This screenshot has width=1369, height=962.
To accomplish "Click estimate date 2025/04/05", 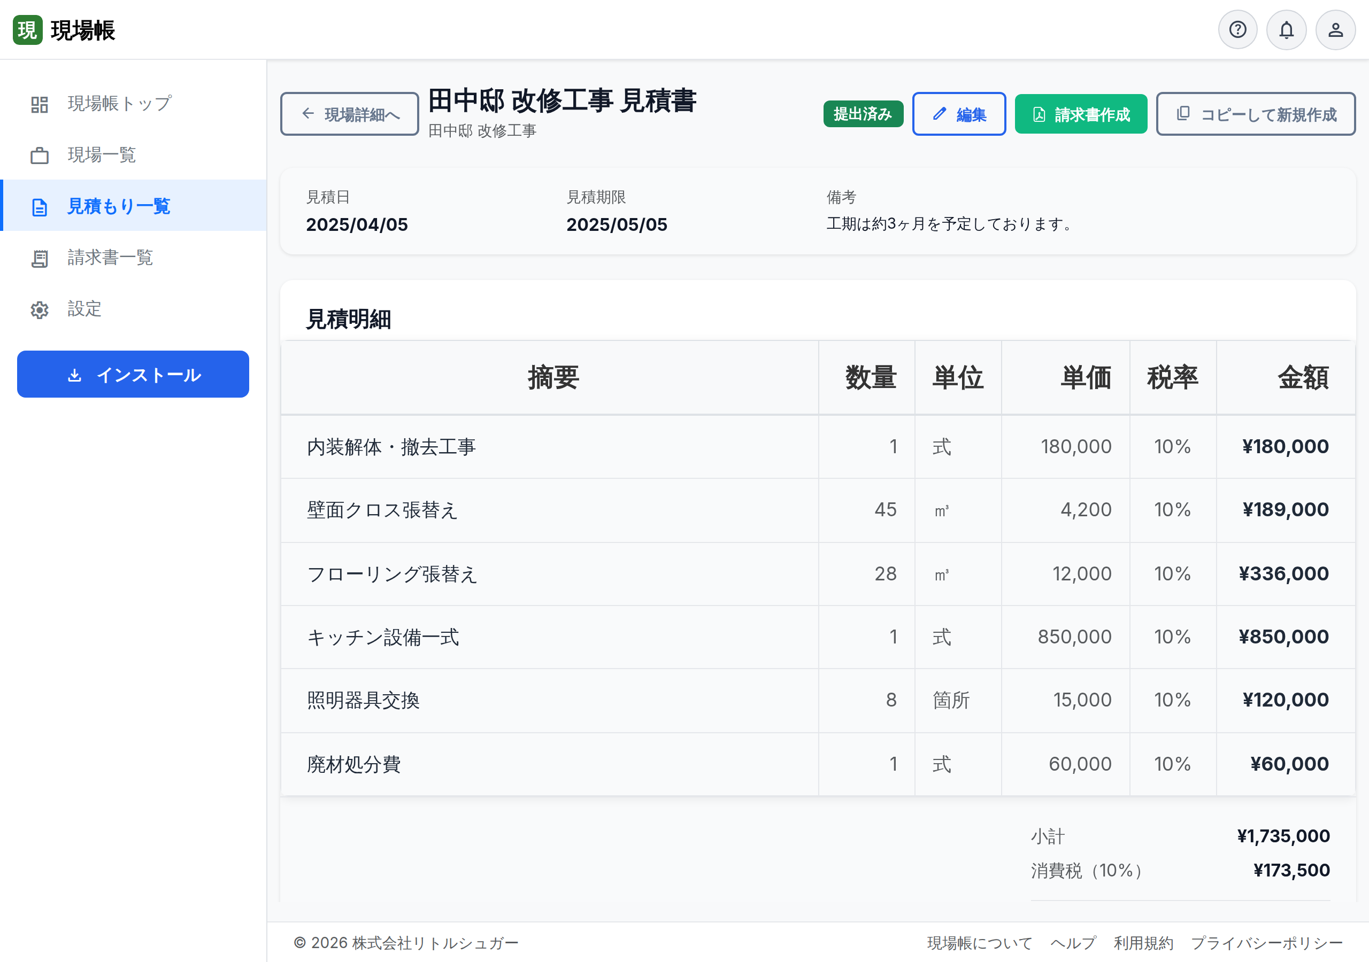I will click(357, 224).
